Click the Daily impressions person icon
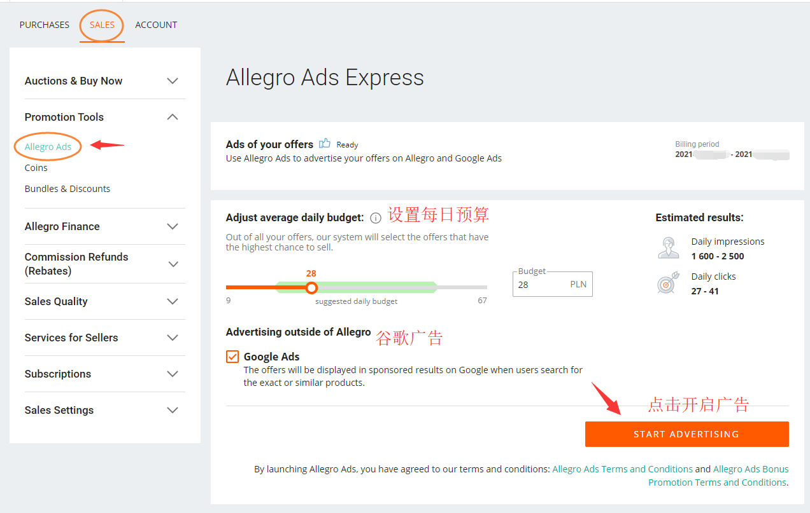The height and width of the screenshot is (513, 810). click(x=668, y=248)
